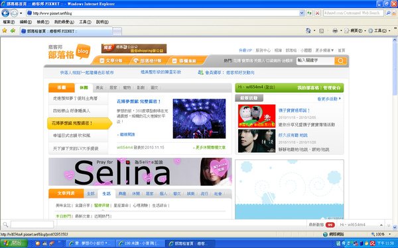Click the Add to Favorites star-plus icon
398x248 pixels.
click(13, 30)
